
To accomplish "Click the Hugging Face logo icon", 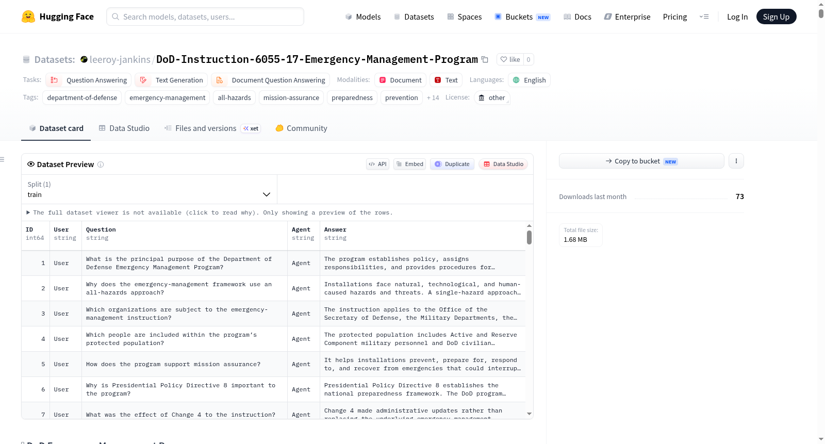I will click(28, 17).
